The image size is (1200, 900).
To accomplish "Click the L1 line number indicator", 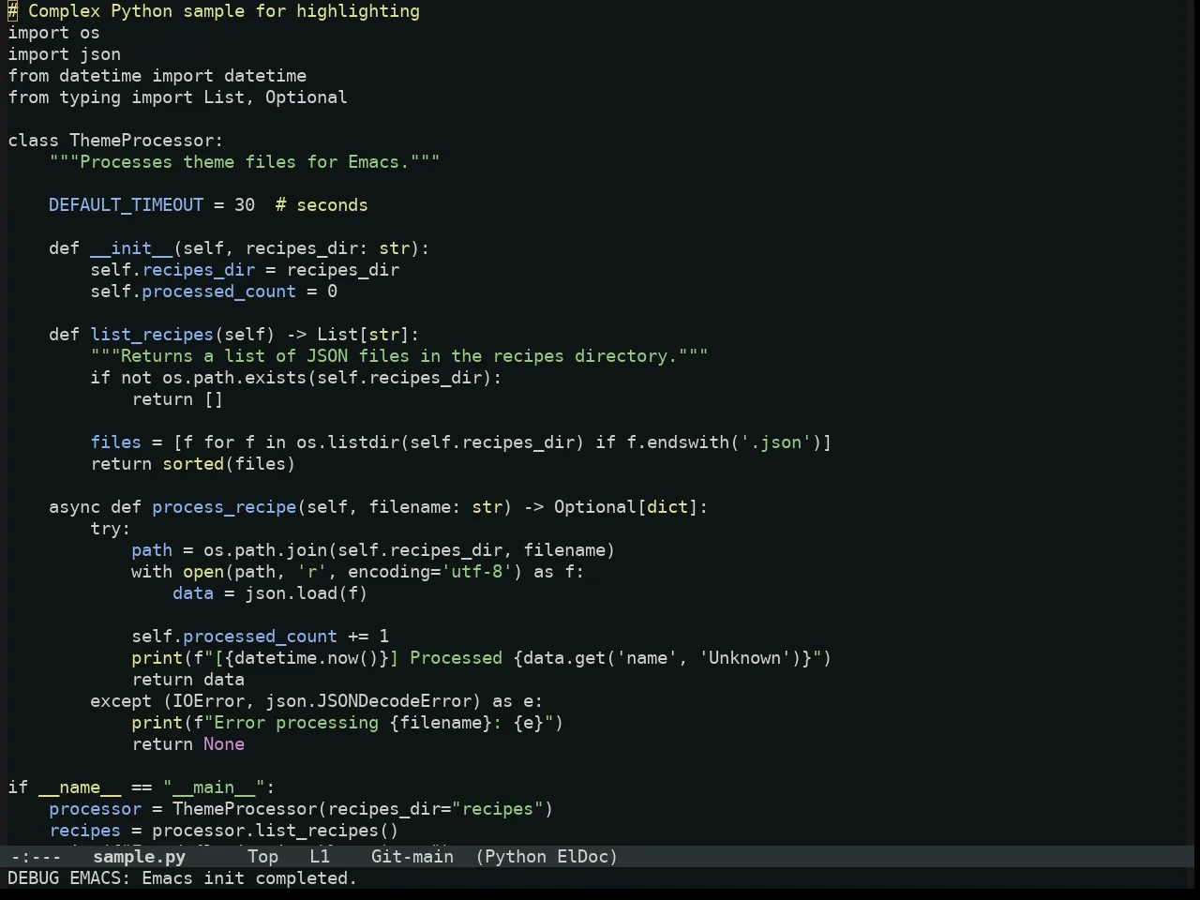I will 320,857.
